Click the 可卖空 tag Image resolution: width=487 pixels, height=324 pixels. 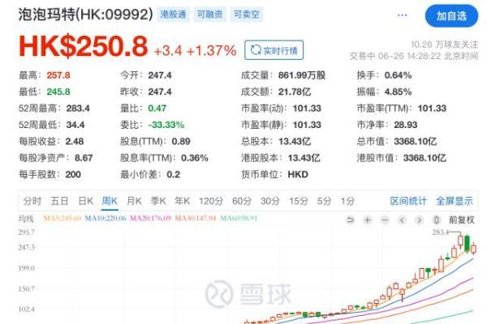(246, 15)
